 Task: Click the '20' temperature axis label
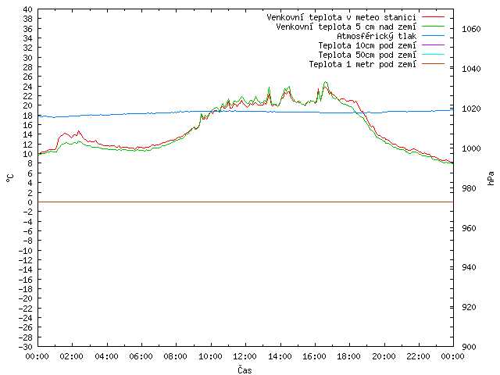28,105
